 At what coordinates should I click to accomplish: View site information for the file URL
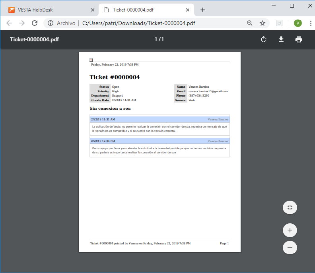(x=51, y=23)
